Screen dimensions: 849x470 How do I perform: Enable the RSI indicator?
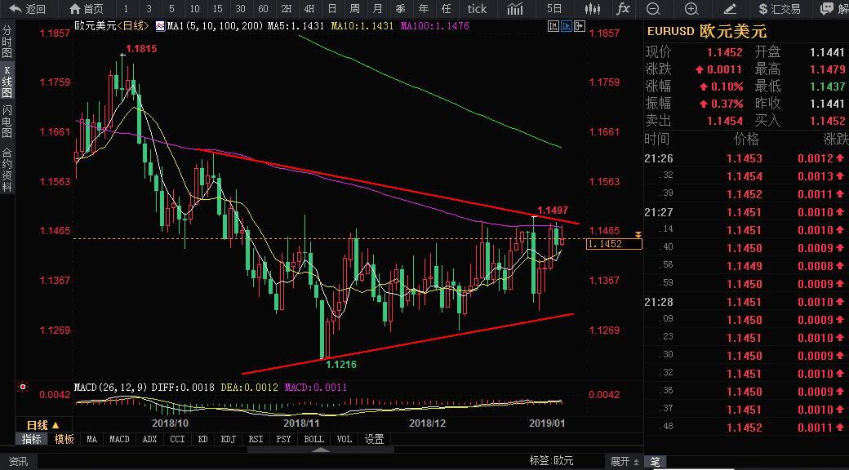tap(256, 439)
